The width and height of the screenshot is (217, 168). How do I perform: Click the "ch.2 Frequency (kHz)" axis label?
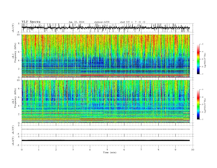(x=14, y=98)
